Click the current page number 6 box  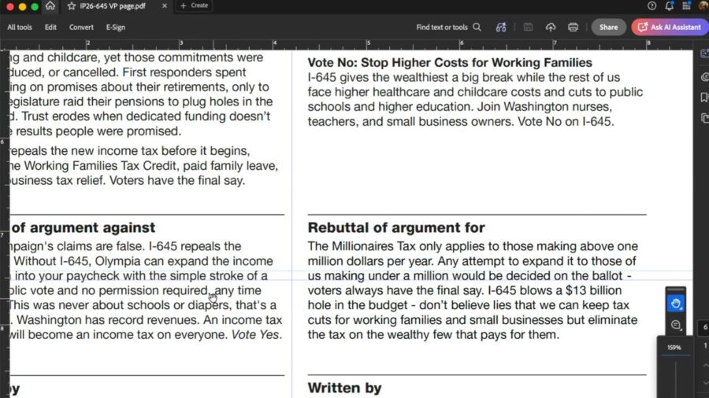click(705, 327)
